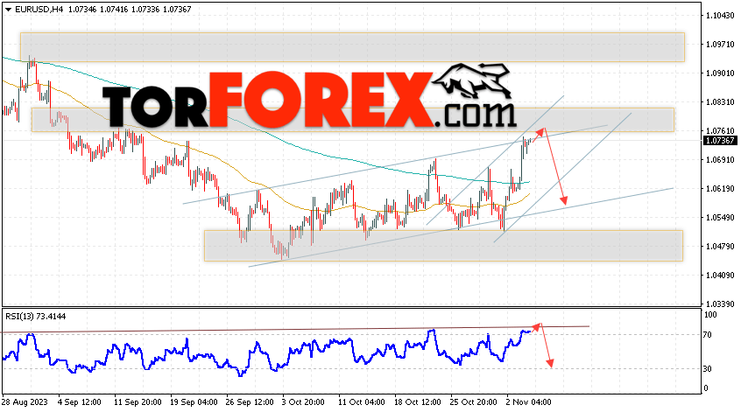Click price axis label 1.05490
The height and width of the screenshot is (412, 741).
[x=720, y=218]
